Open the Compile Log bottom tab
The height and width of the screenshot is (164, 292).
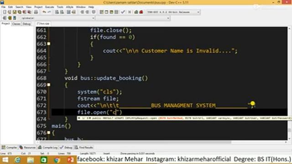point(47,147)
